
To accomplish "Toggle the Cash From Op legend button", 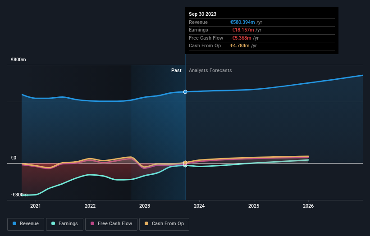I will coord(164,224).
